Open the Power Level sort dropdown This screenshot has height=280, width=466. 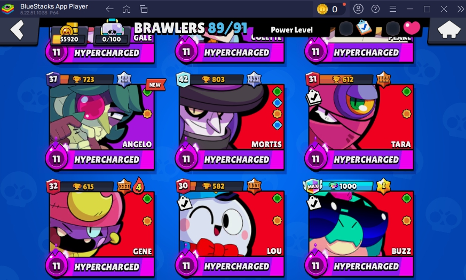click(x=291, y=30)
